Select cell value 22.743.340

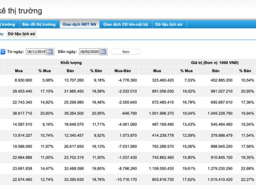coord(22,102)
